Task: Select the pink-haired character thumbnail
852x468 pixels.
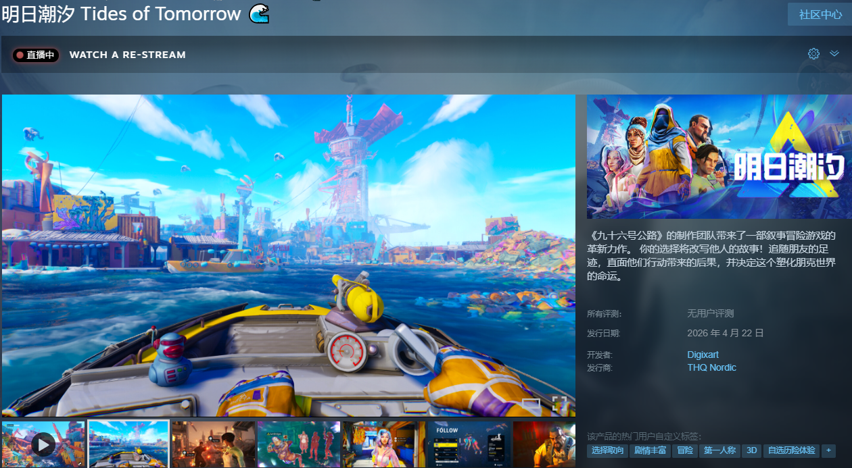Action: [x=383, y=444]
